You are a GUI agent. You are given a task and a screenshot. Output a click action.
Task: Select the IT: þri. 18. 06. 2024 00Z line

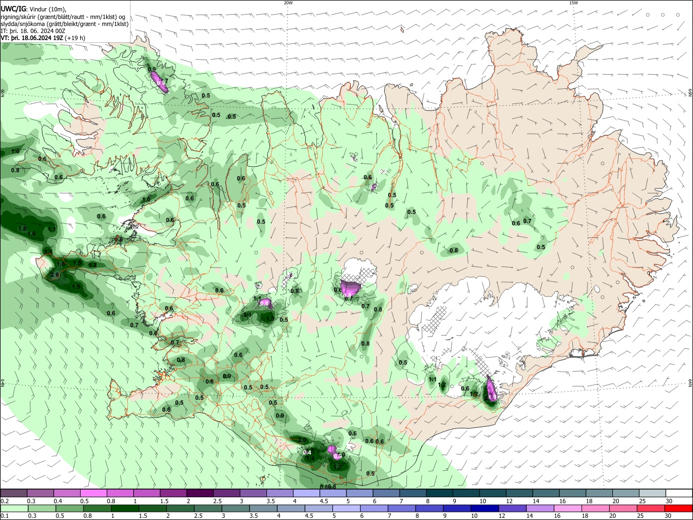tap(33, 31)
